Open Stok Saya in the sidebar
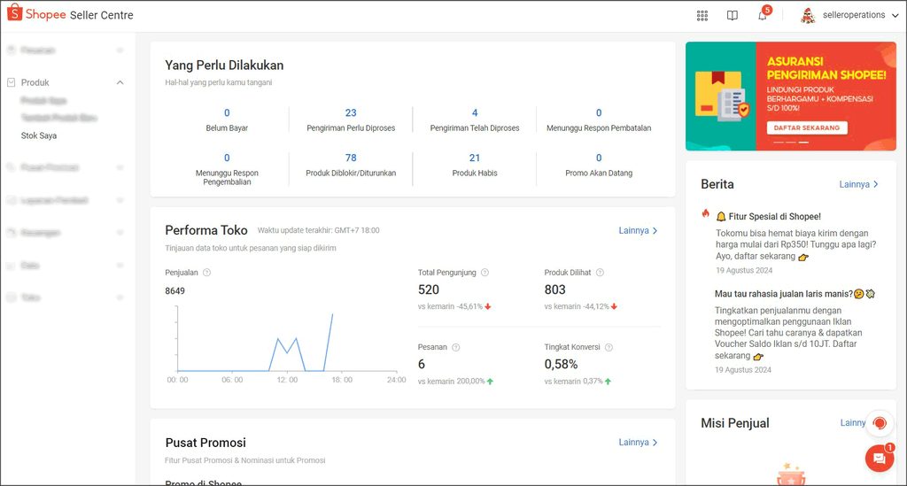The height and width of the screenshot is (486, 907). (39, 135)
